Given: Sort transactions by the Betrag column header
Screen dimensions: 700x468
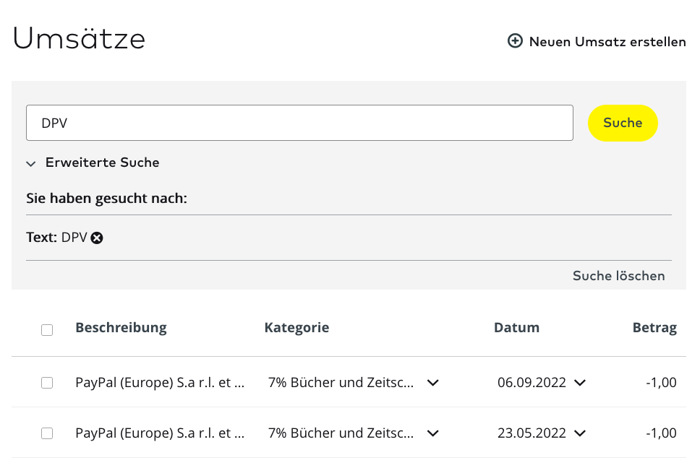Looking at the screenshot, I should coord(654,327).
